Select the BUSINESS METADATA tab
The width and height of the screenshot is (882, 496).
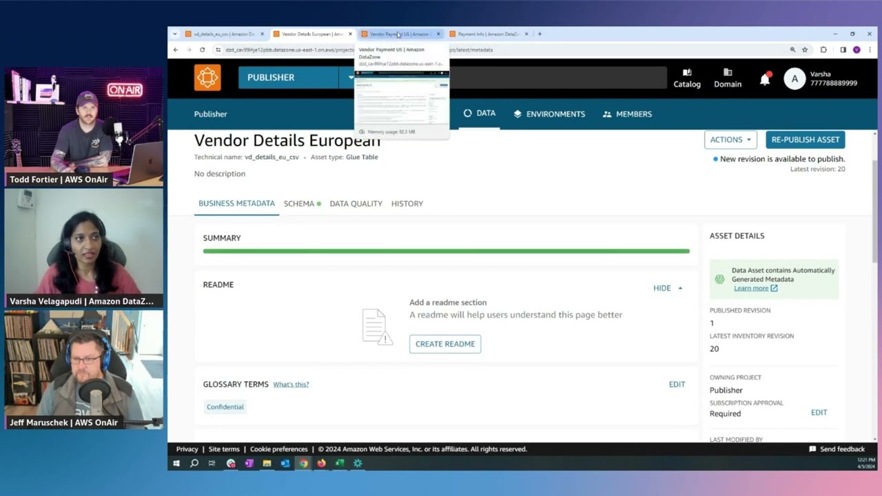point(236,204)
